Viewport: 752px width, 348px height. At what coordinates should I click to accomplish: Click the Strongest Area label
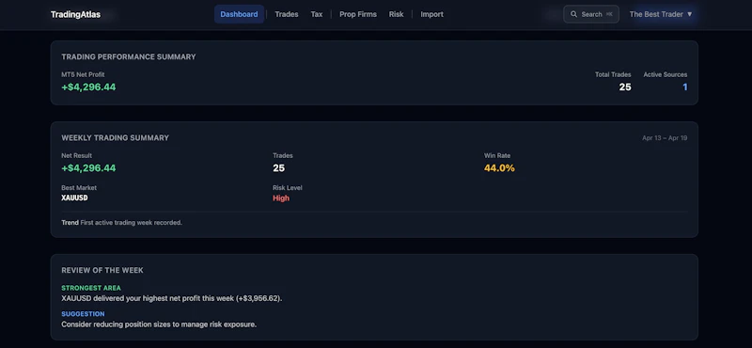point(91,288)
